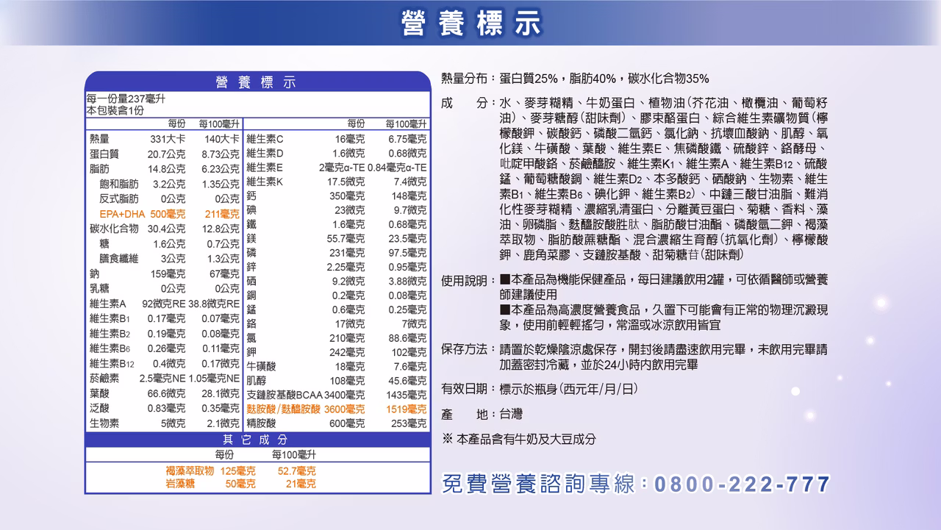Click the ※ allergen note about 牛奶及大豆
941x530 pixels.
coord(518,439)
